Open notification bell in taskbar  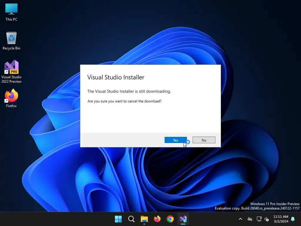coord(293,219)
